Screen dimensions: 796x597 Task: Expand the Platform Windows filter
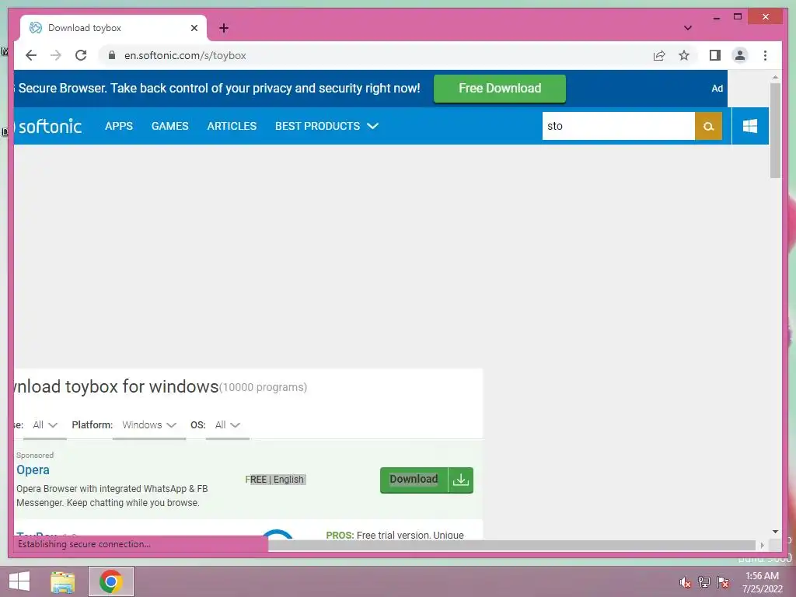148,425
